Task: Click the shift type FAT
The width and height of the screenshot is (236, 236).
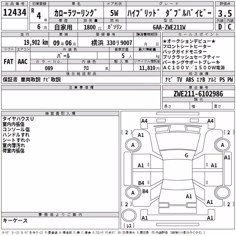Action: tap(9, 62)
